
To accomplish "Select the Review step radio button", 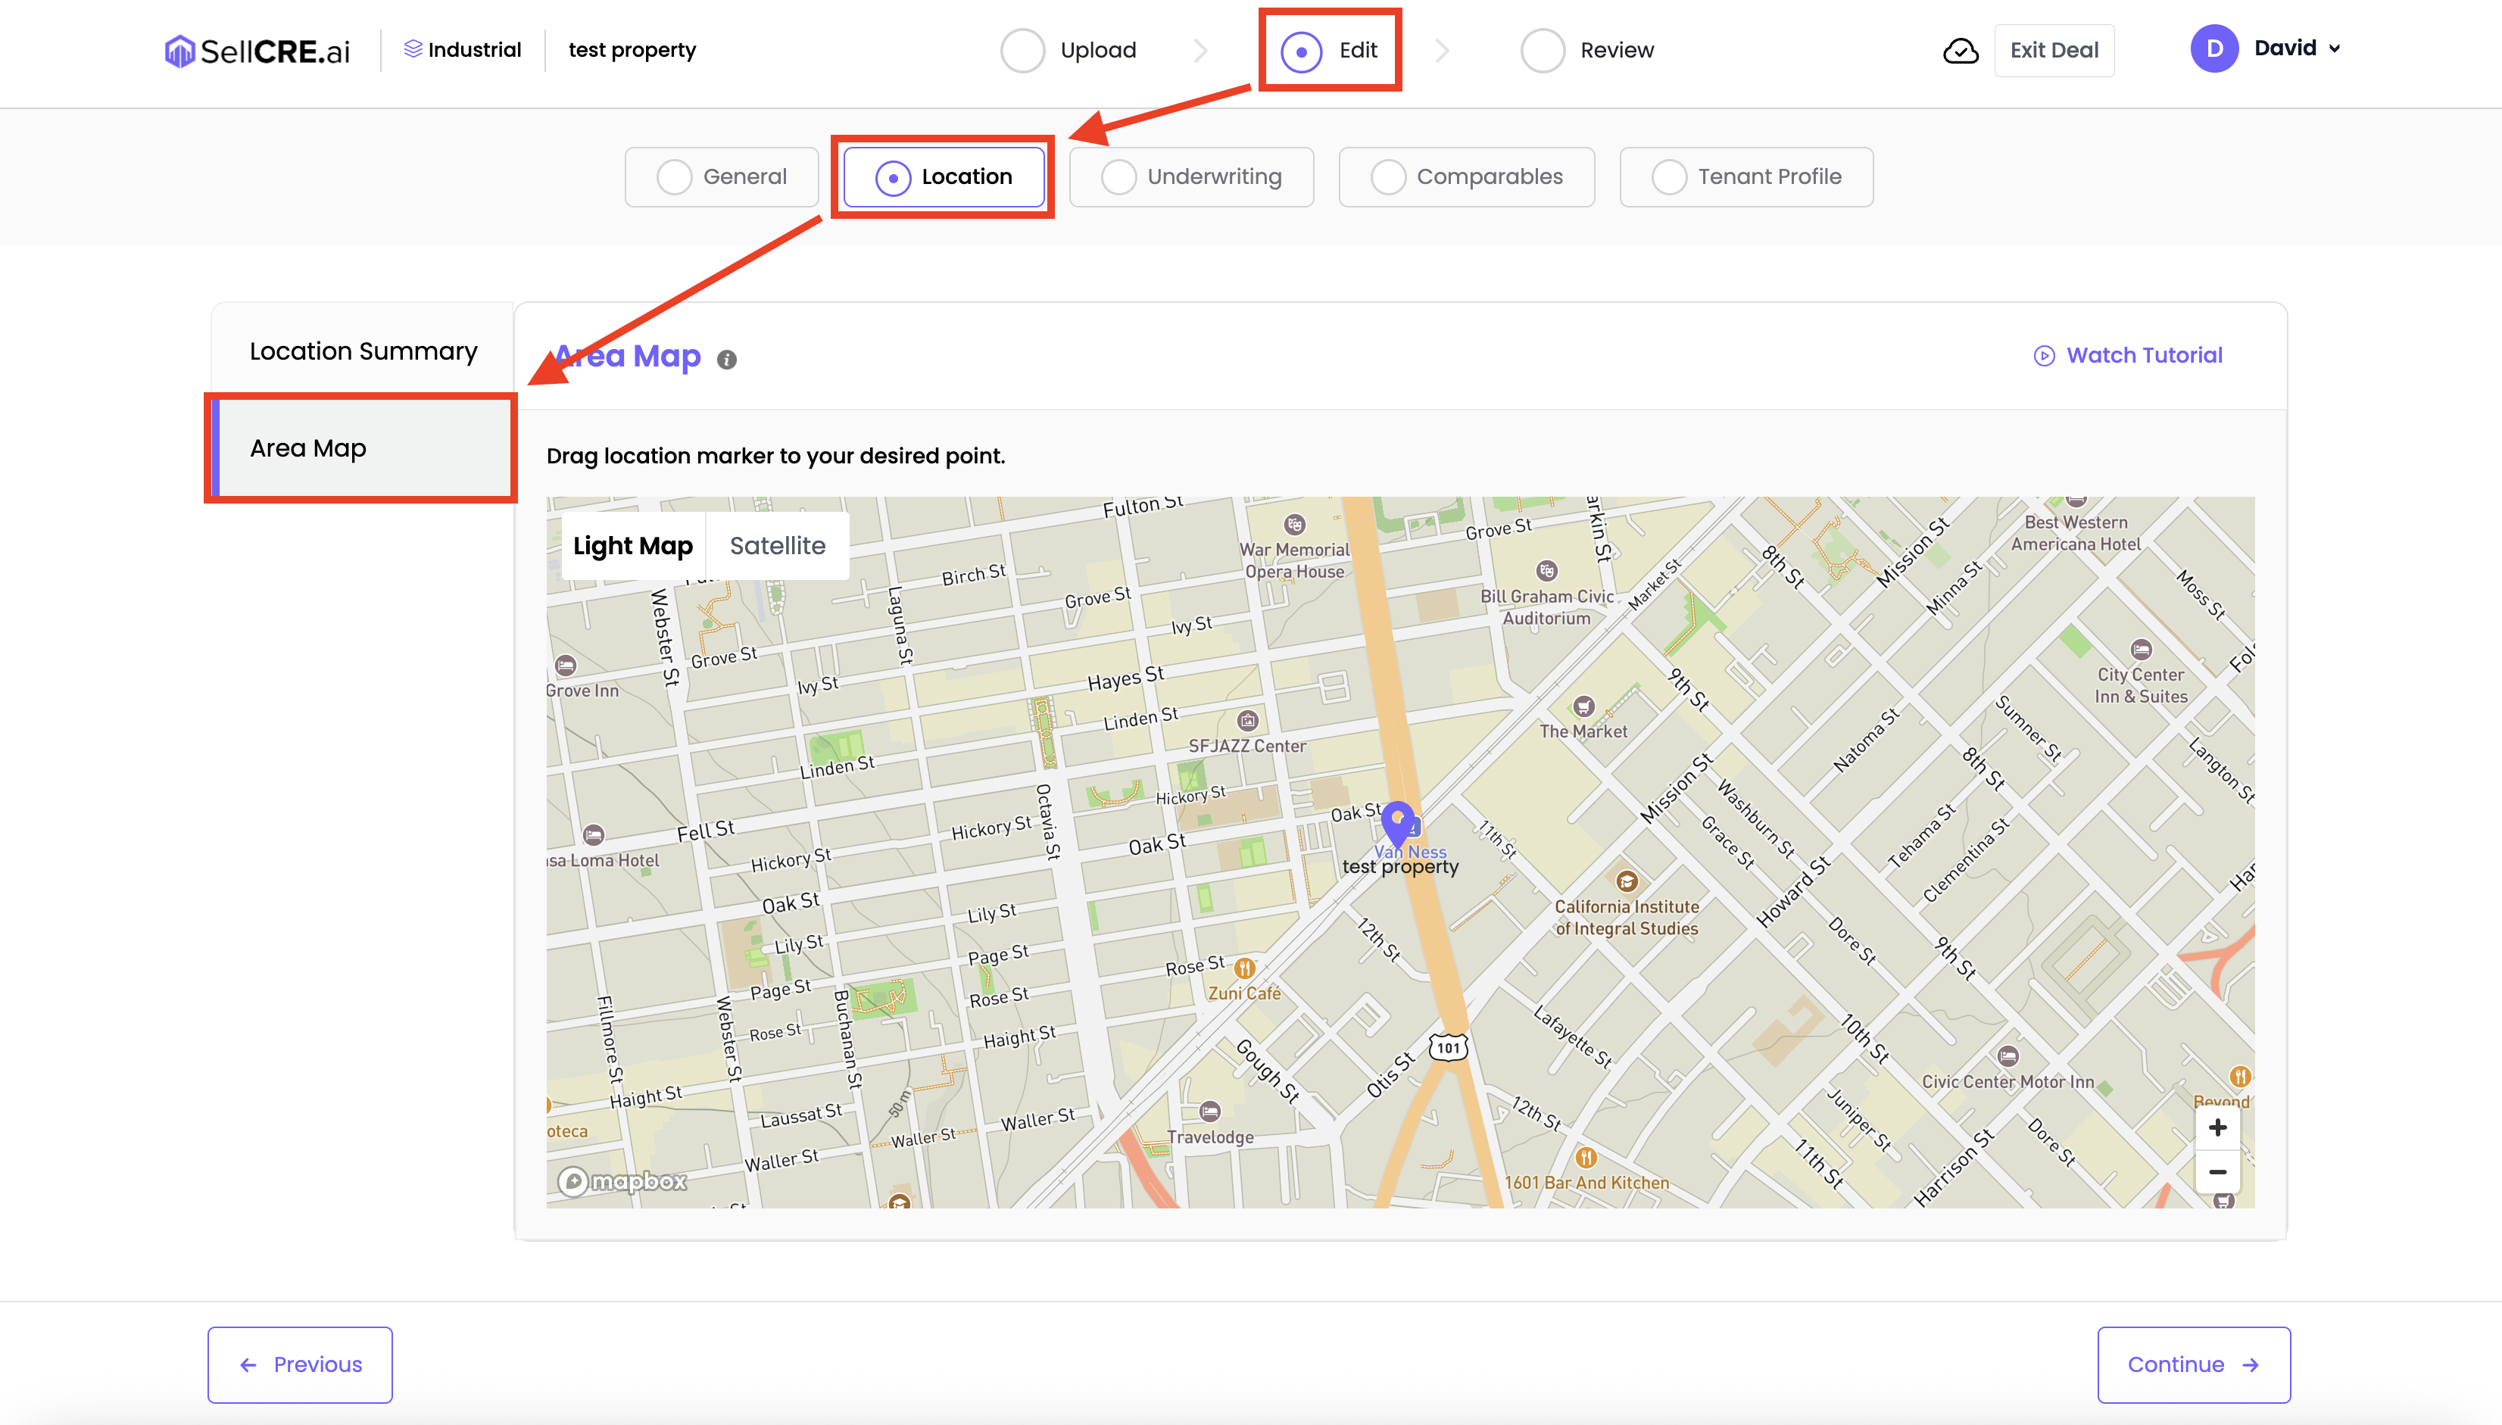I will coord(1542,51).
